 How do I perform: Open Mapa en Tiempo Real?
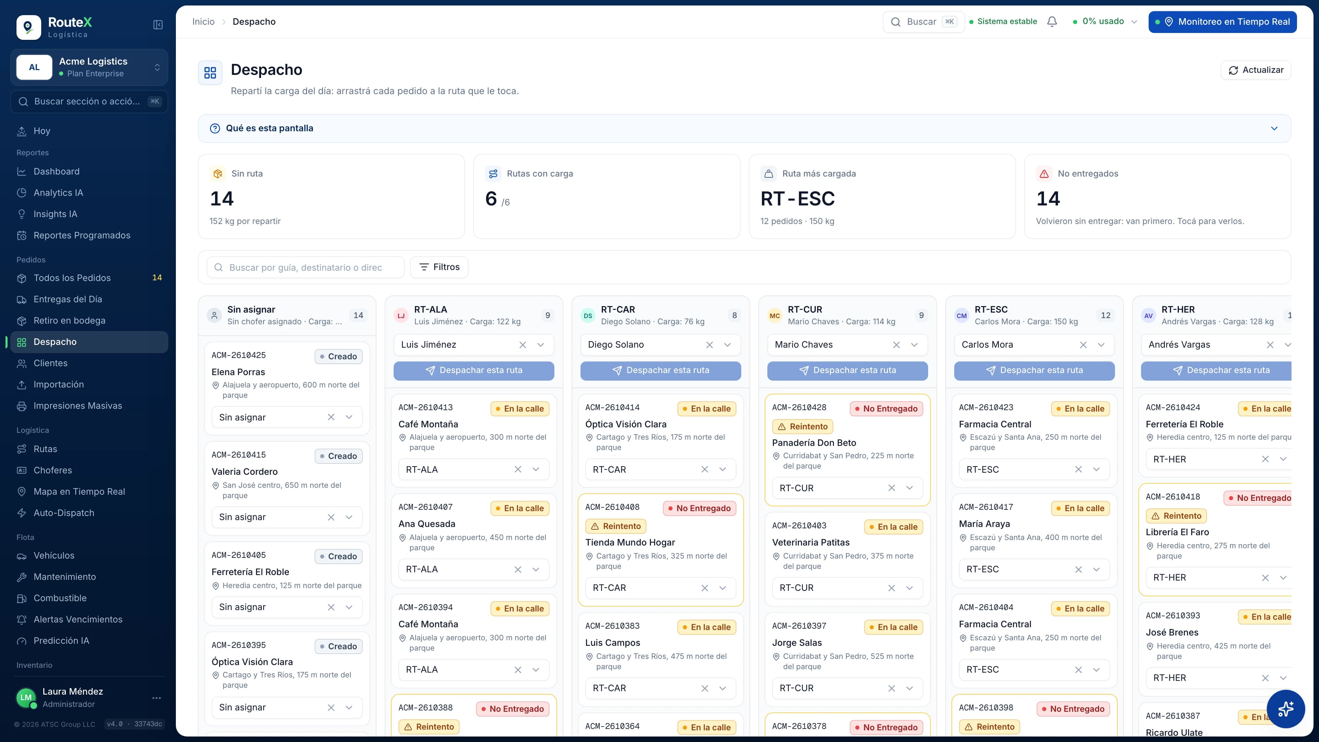pos(89,492)
